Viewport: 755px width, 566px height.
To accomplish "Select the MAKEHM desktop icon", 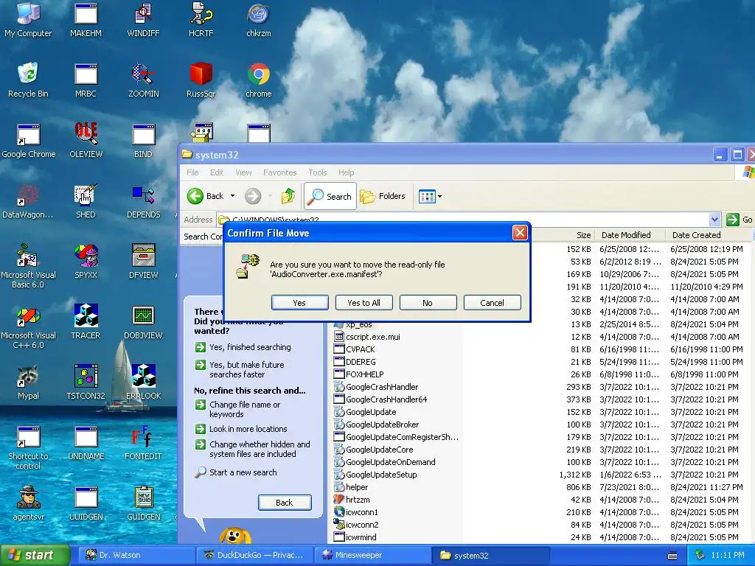I will point(86,19).
